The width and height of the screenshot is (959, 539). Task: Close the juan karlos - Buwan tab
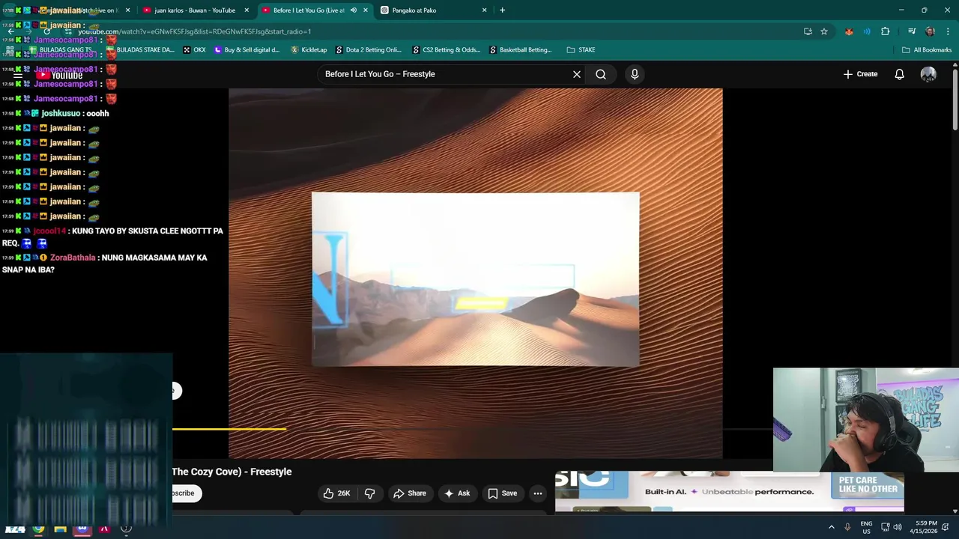coord(246,10)
